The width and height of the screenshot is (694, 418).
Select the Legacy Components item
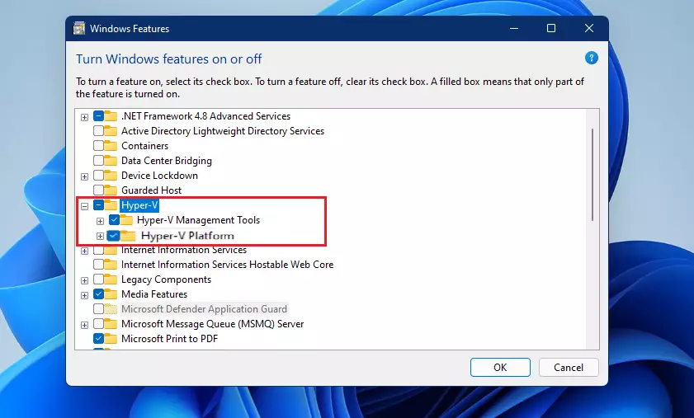pyautogui.click(x=166, y=279)
